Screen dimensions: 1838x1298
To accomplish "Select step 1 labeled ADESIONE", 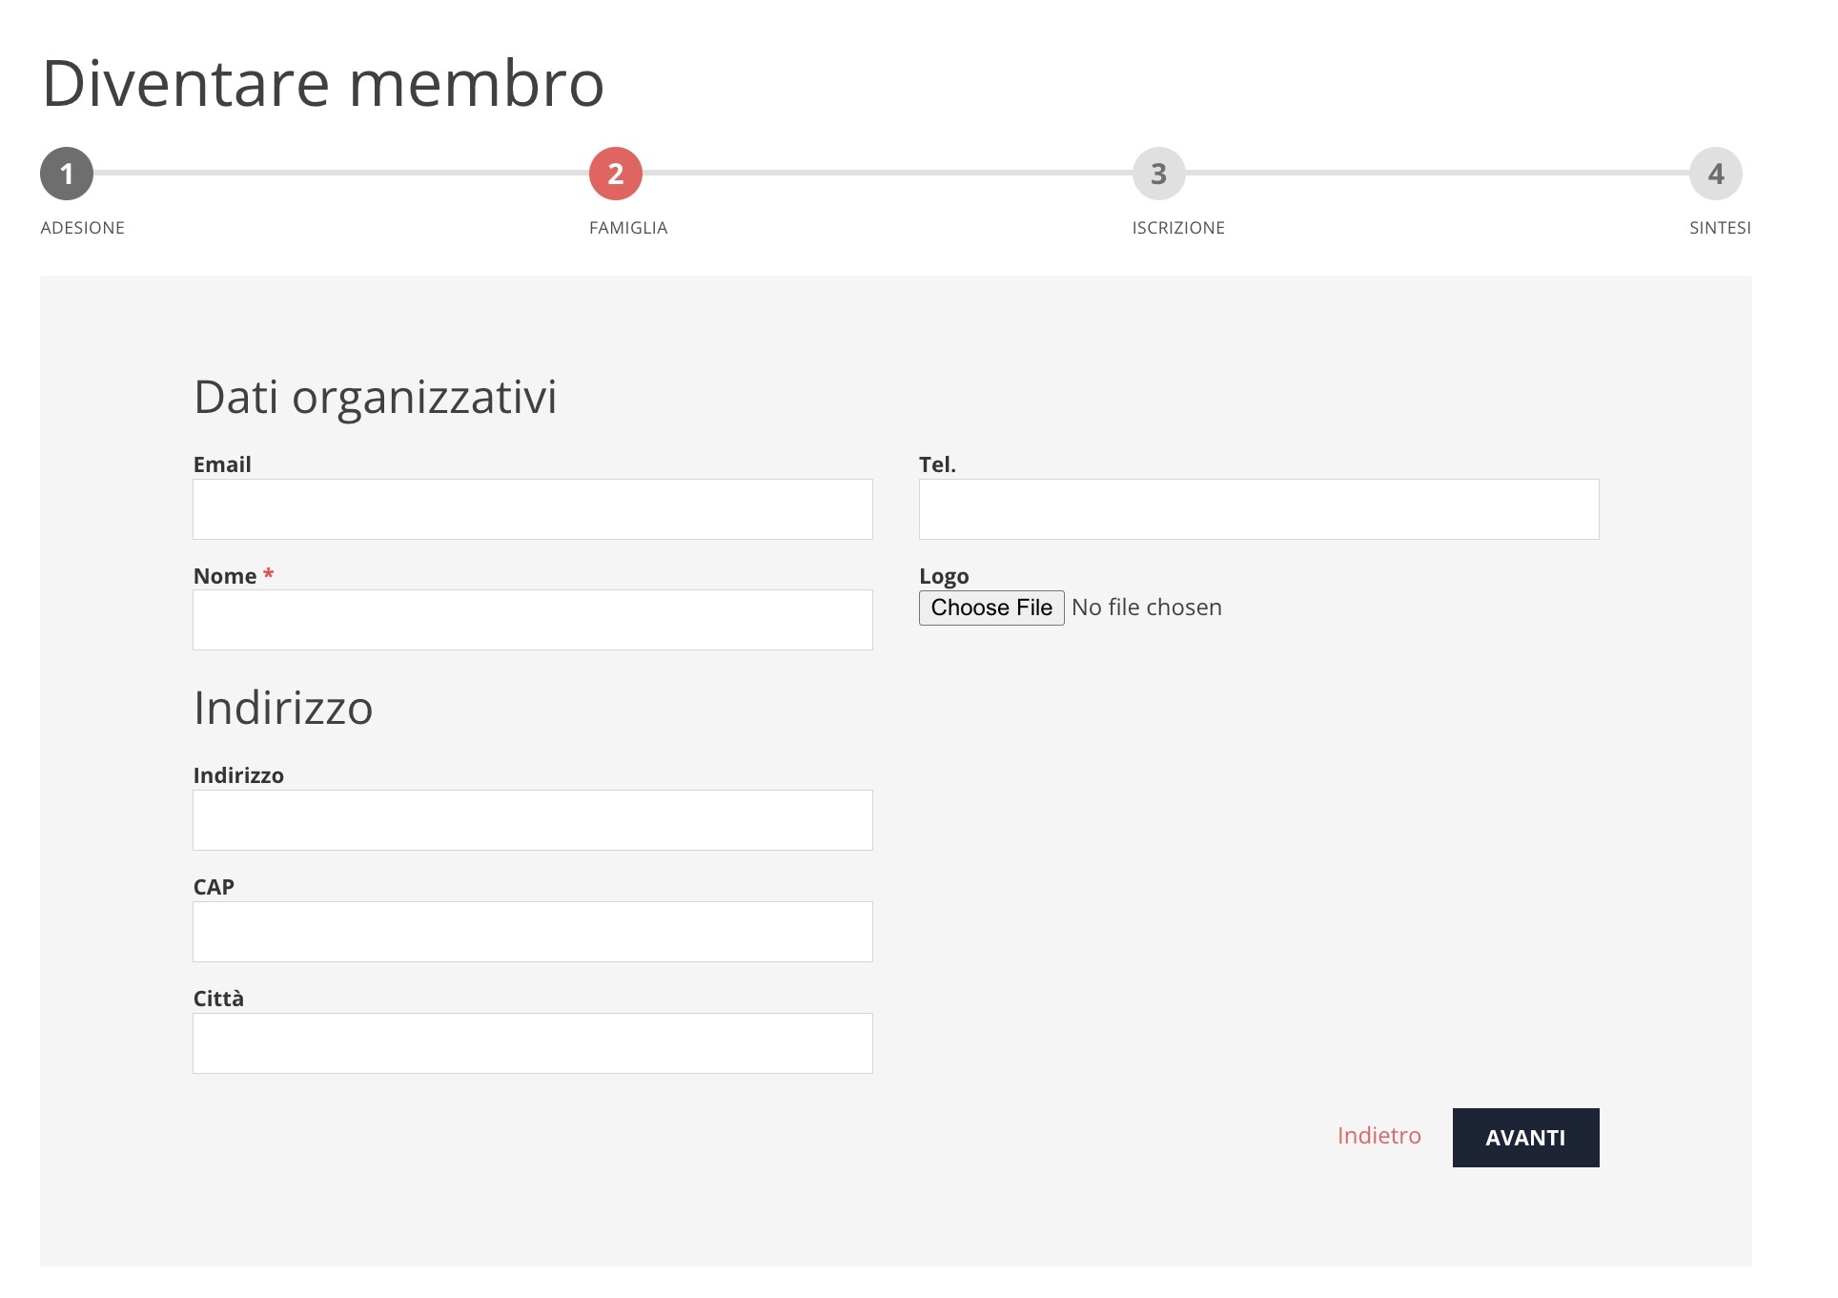I will click(x=67, y=175).
